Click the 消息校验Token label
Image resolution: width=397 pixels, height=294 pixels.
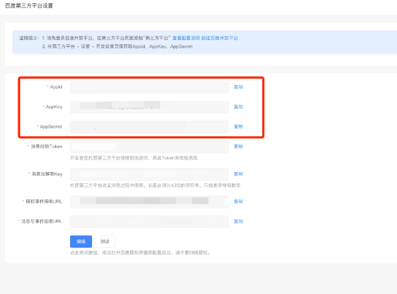pos(46,146)
